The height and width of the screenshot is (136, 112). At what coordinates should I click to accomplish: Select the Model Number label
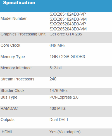[x=14, y=18]
